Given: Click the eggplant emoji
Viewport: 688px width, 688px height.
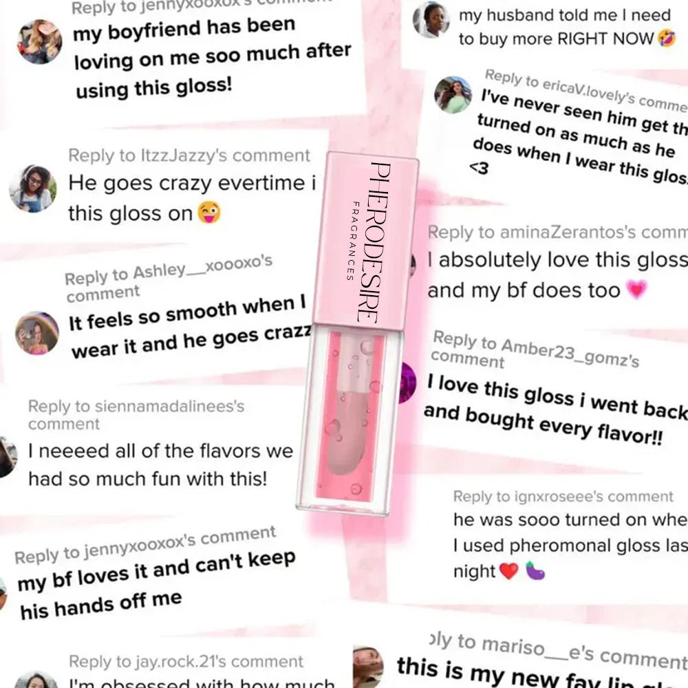Looking at the screenshot, I should (x=535, y=570).
